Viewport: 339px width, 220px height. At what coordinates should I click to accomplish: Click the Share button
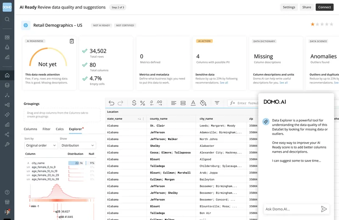[x=306, y=7]
